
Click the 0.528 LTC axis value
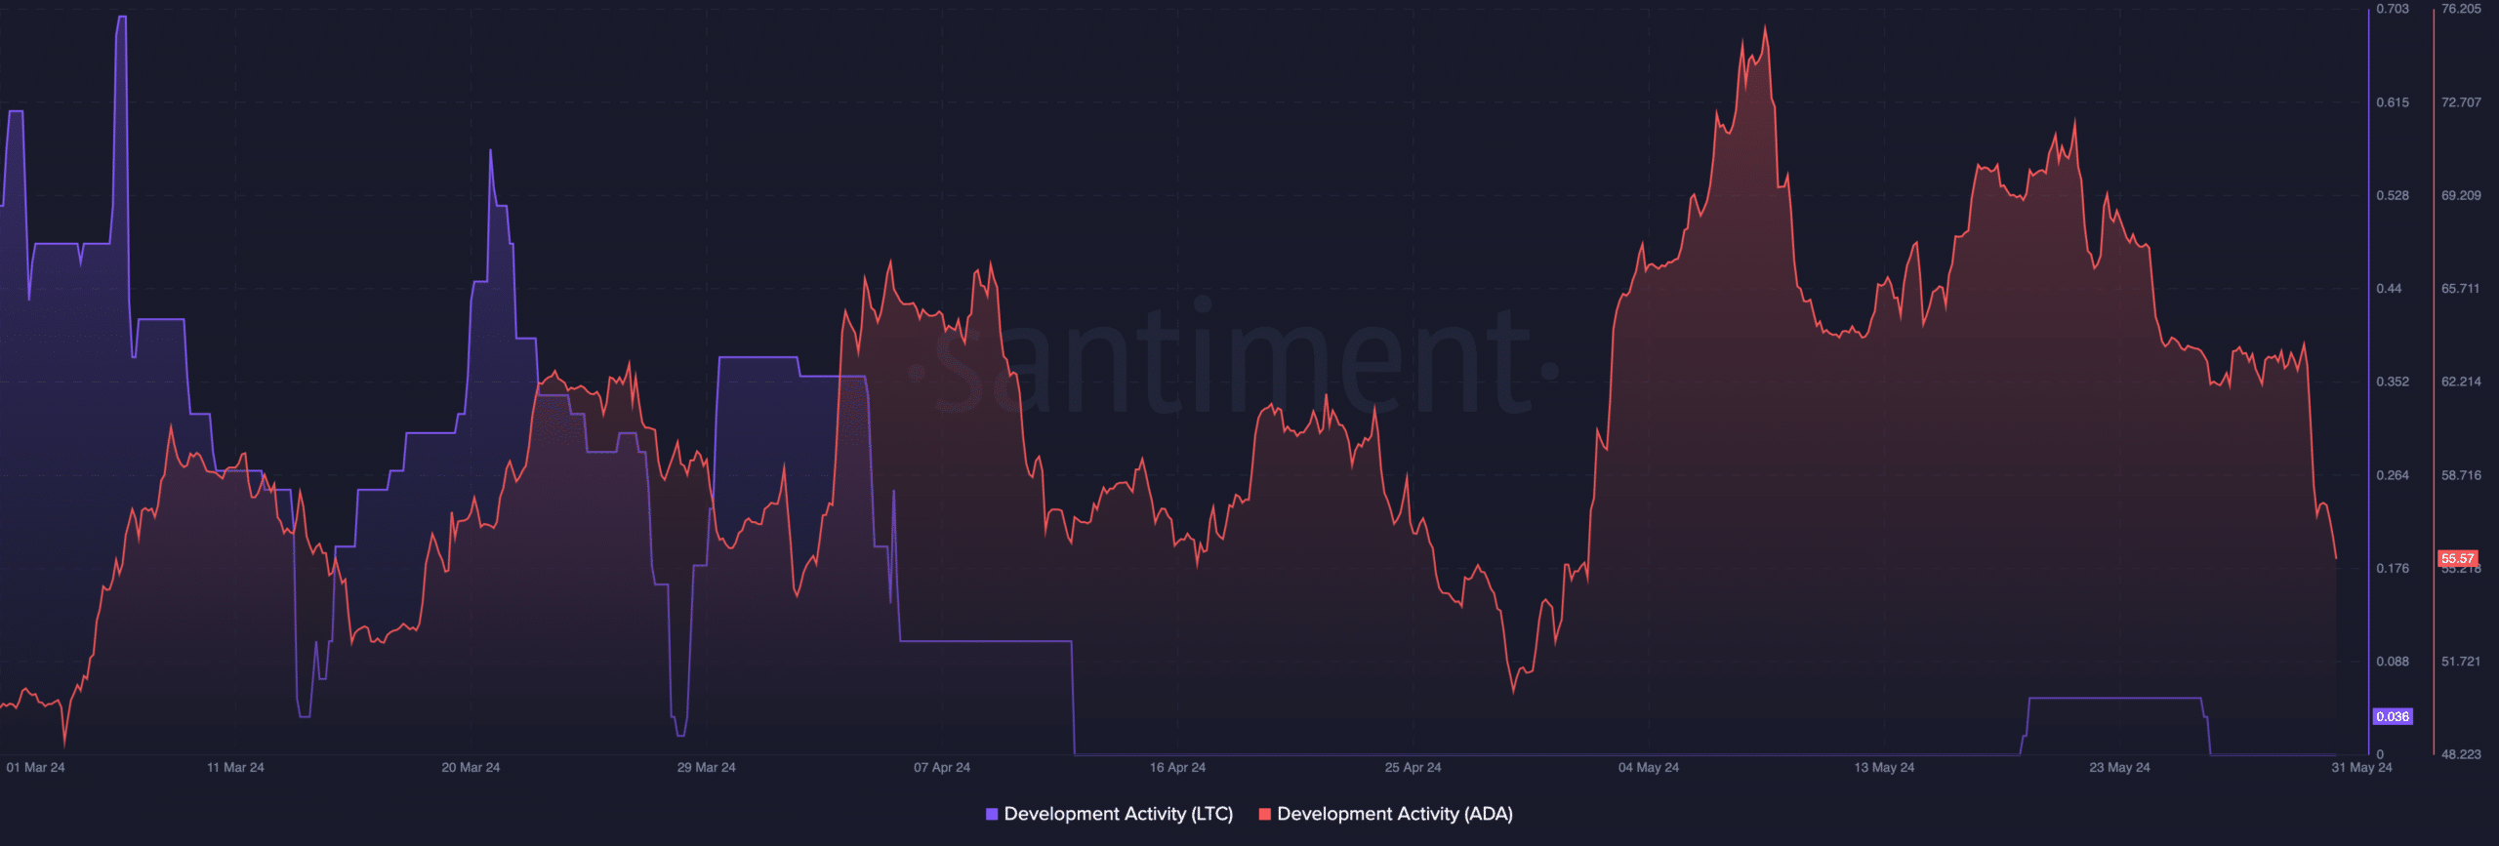pos(2393,196)
